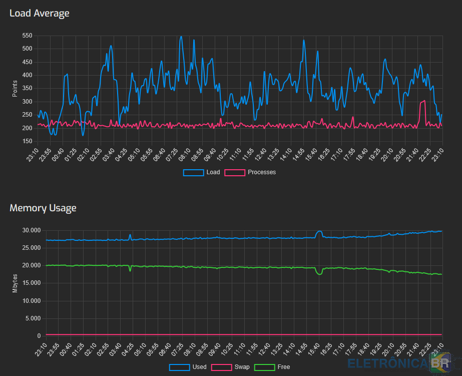
Task: Click the 'Used' legend text label
Action: pos(199,367)
